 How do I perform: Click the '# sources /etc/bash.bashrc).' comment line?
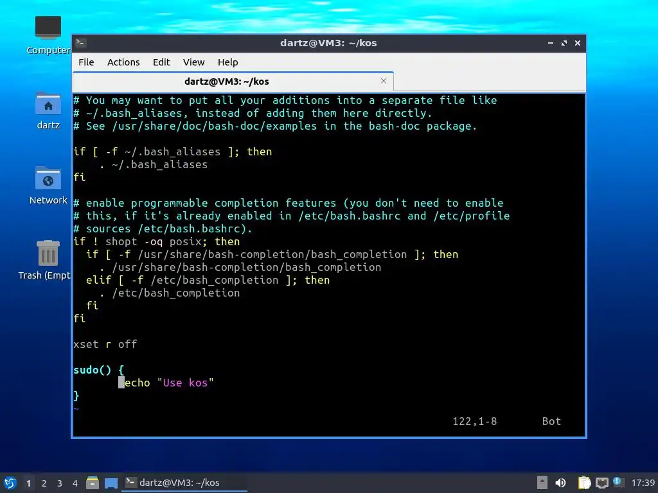(x=163, y=229)
